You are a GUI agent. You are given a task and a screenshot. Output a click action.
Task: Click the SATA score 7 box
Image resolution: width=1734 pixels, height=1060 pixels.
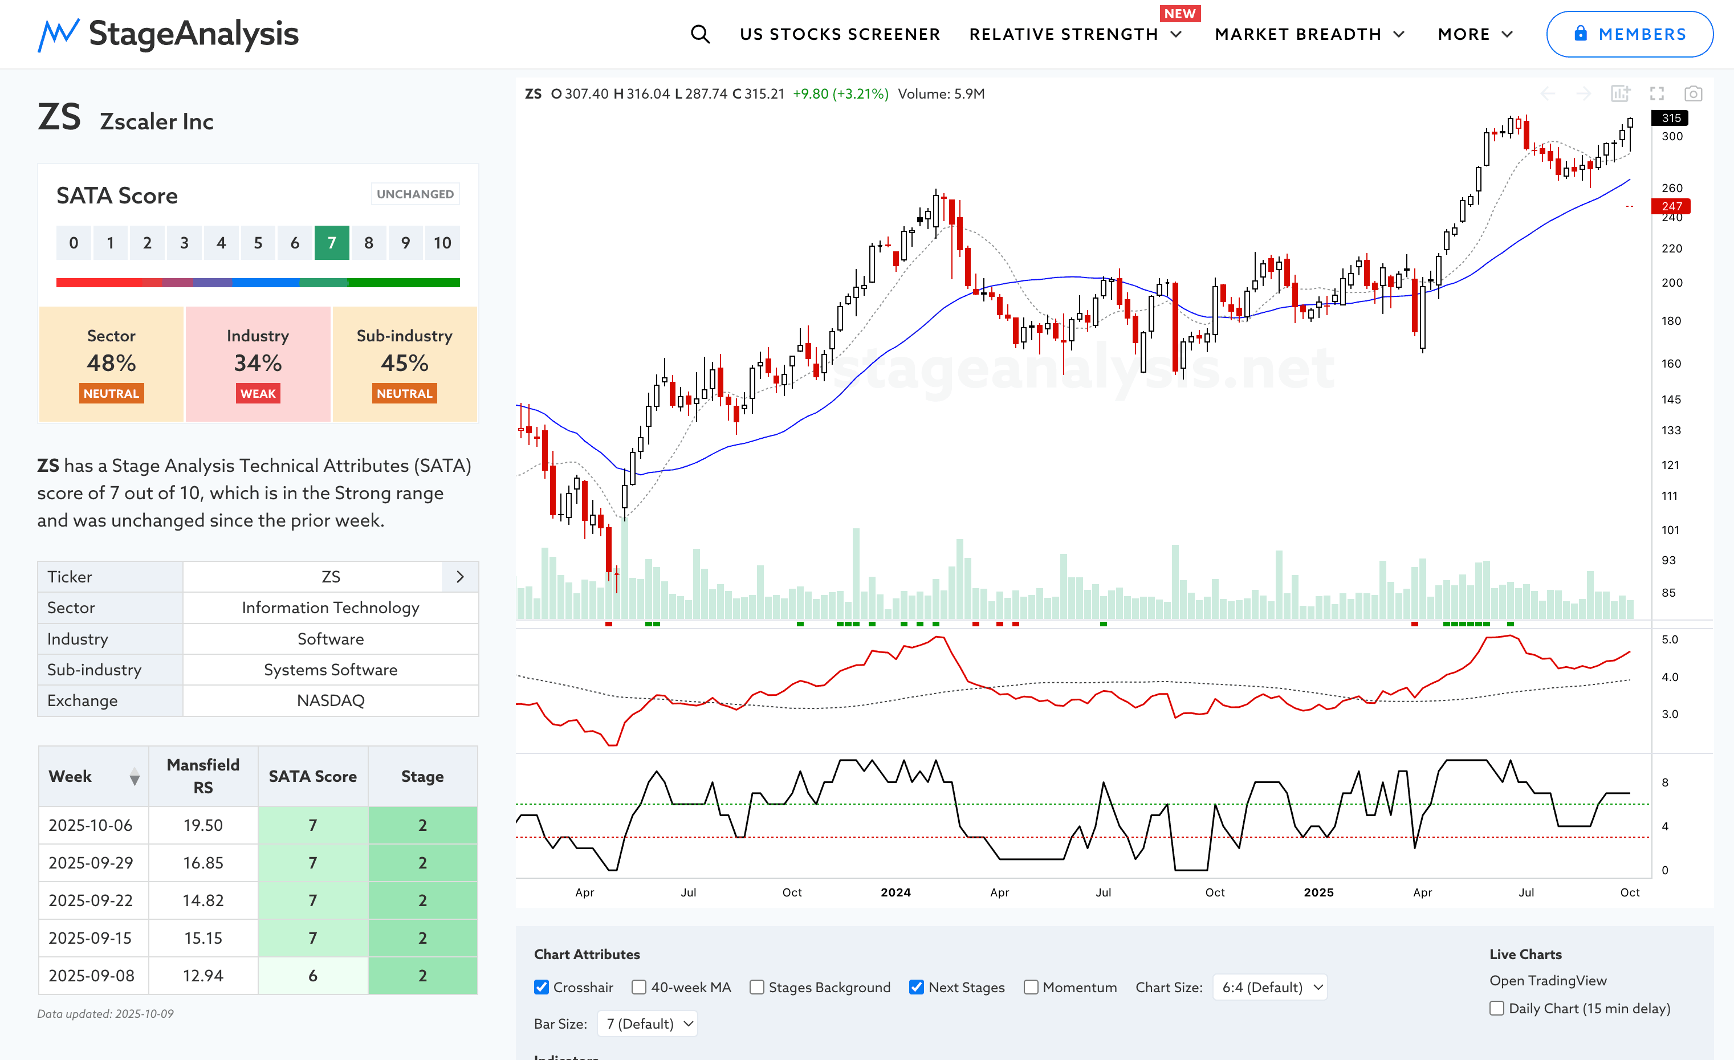[x=331, y=243]
